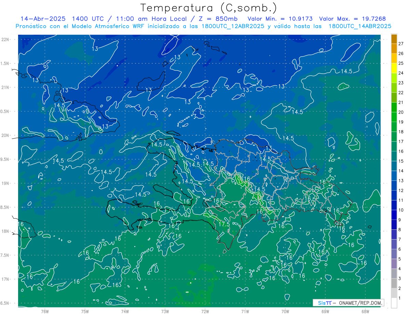Screen dimensions: 410x316
Task: Click the "18N" latitude axis label
Action: tap(5, 231)
